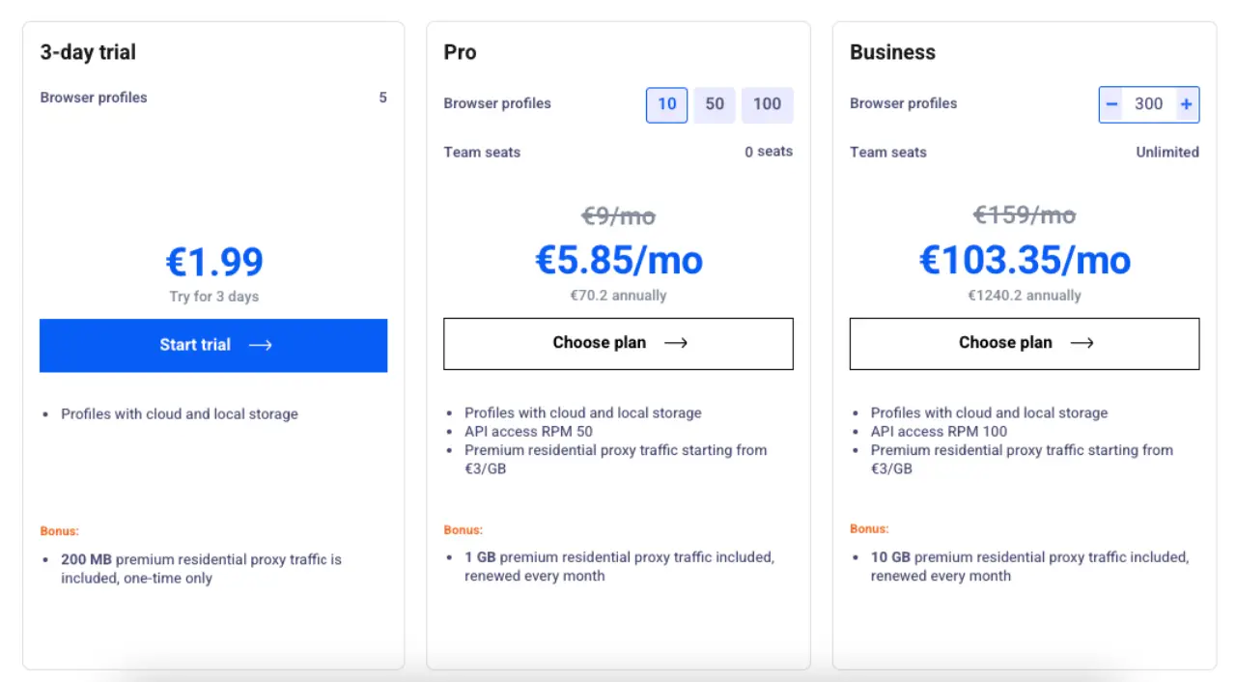Select 10 browser profiles for Pro
The height and width of the screenshot is (682, 1236).
(667, 104)
